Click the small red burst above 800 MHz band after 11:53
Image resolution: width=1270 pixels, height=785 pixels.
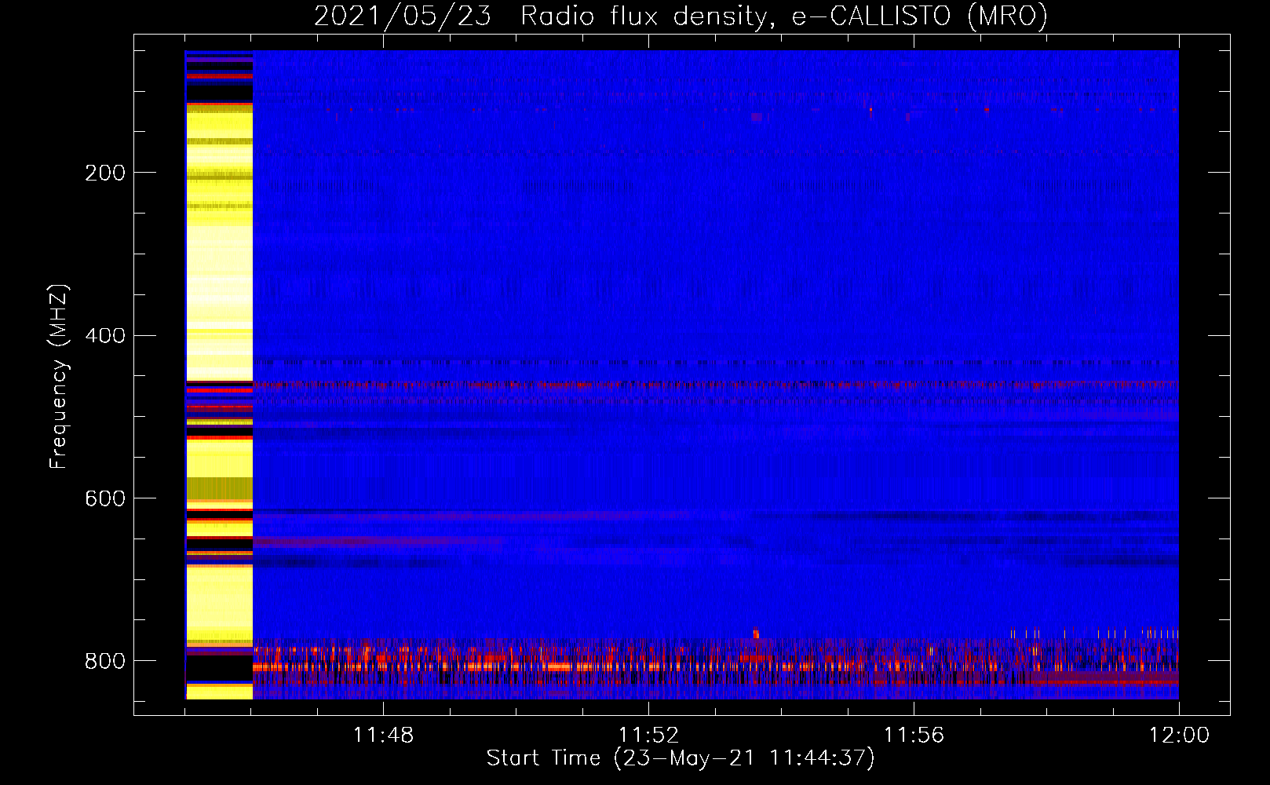[756, 633]
